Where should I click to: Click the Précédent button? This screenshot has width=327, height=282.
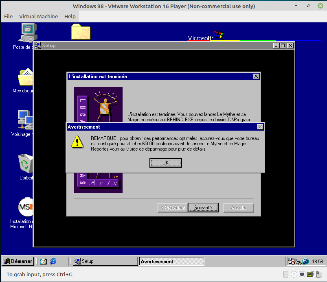tap(173, 208)
